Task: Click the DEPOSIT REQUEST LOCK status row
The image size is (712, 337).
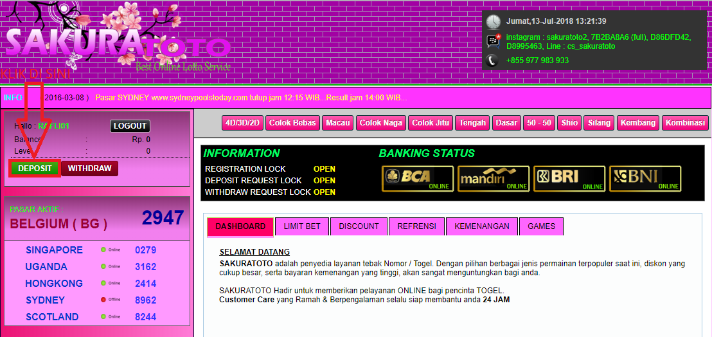Action: click(270, 180)
